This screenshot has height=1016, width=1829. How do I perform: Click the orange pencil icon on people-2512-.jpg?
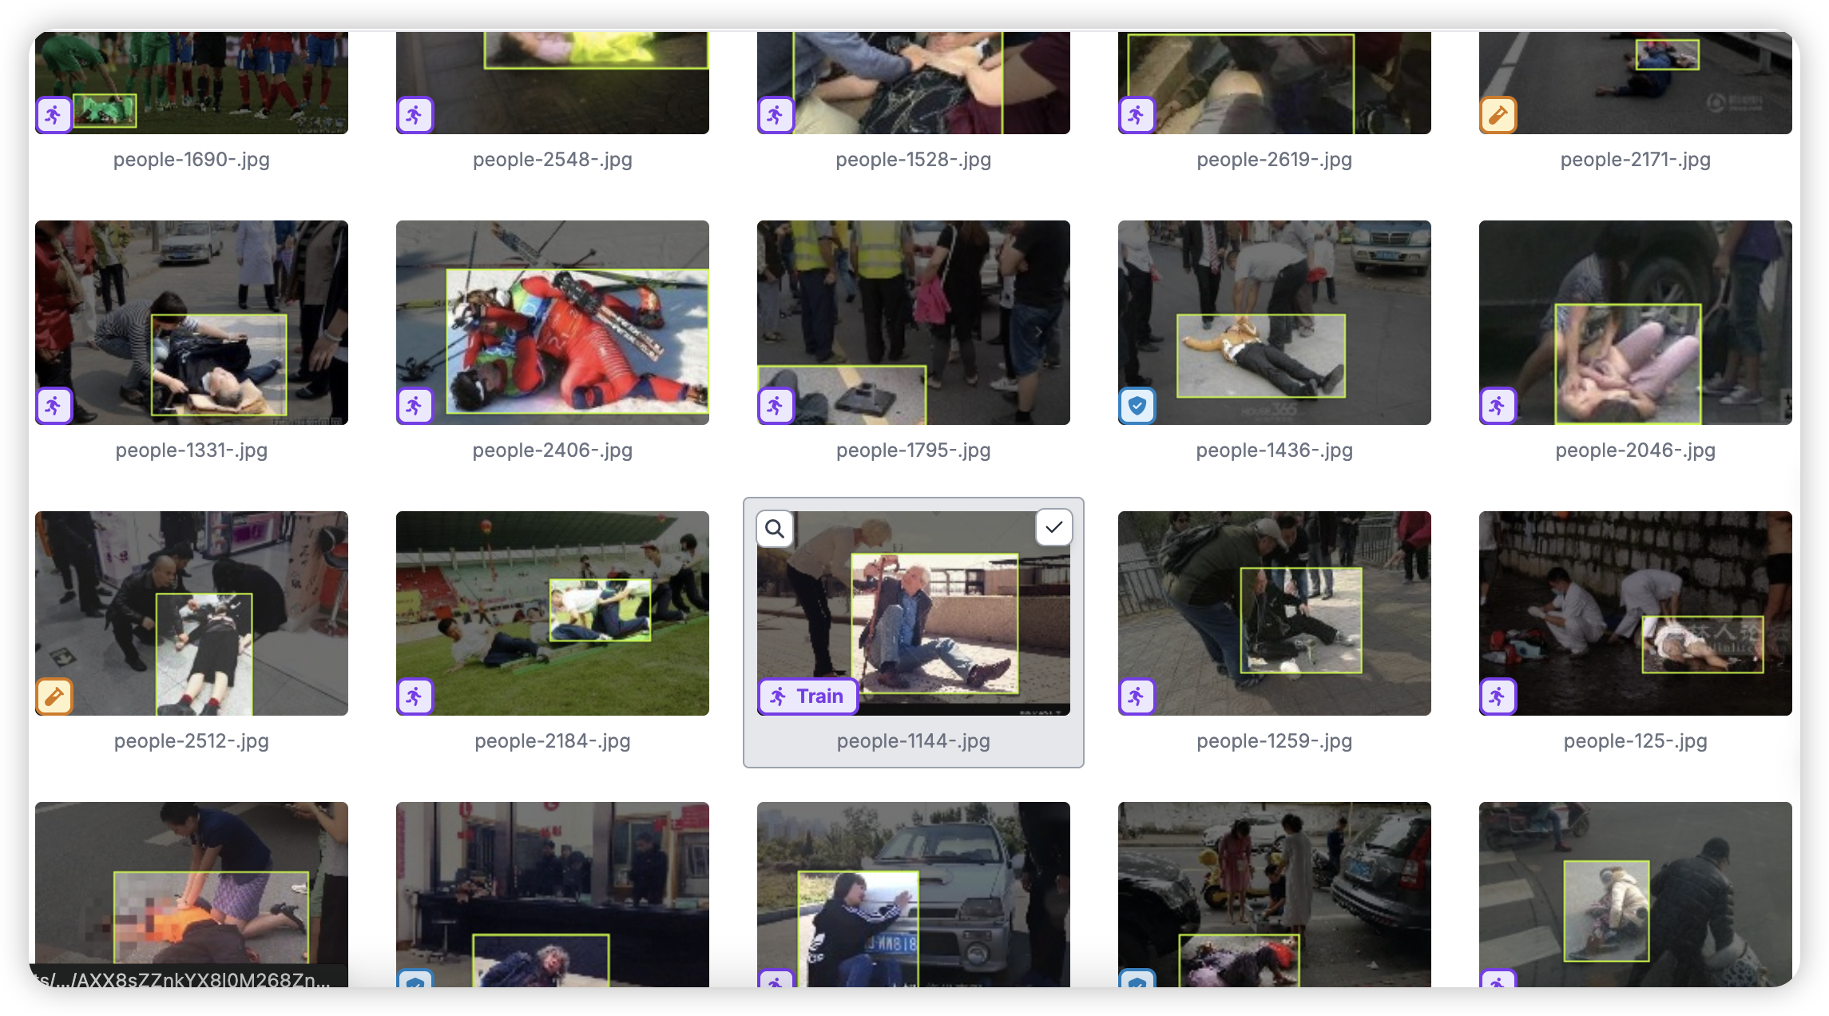click(54, 697)
